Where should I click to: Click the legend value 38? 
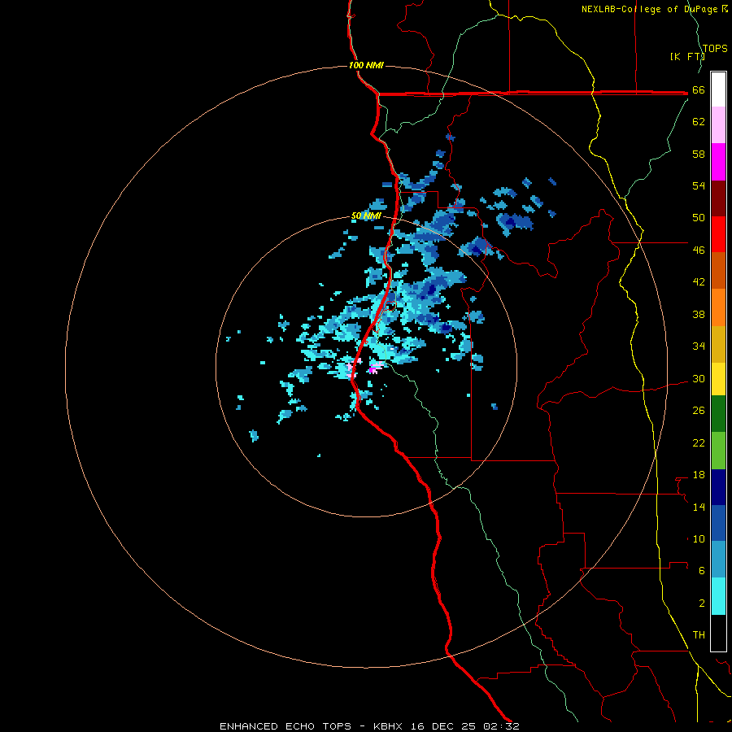[x=699, y=314]
